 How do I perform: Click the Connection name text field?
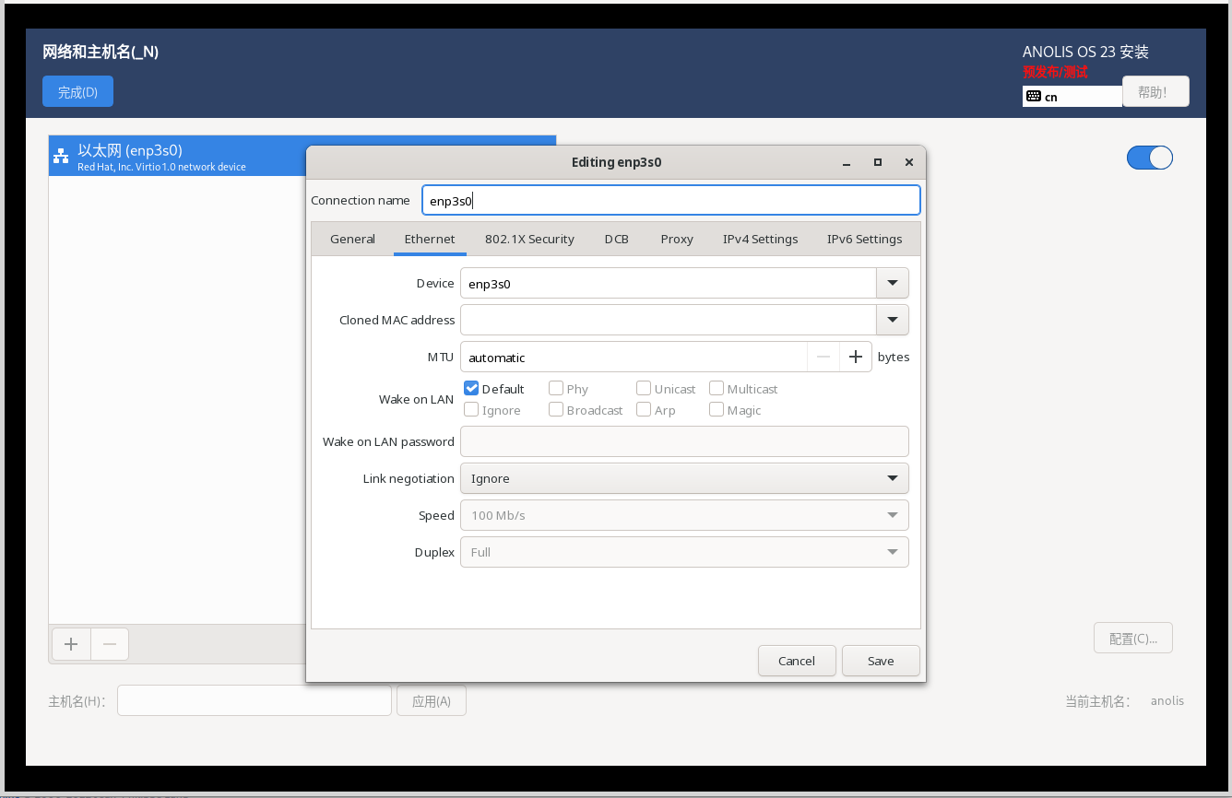pyautogui.click(x=670, y=201)
